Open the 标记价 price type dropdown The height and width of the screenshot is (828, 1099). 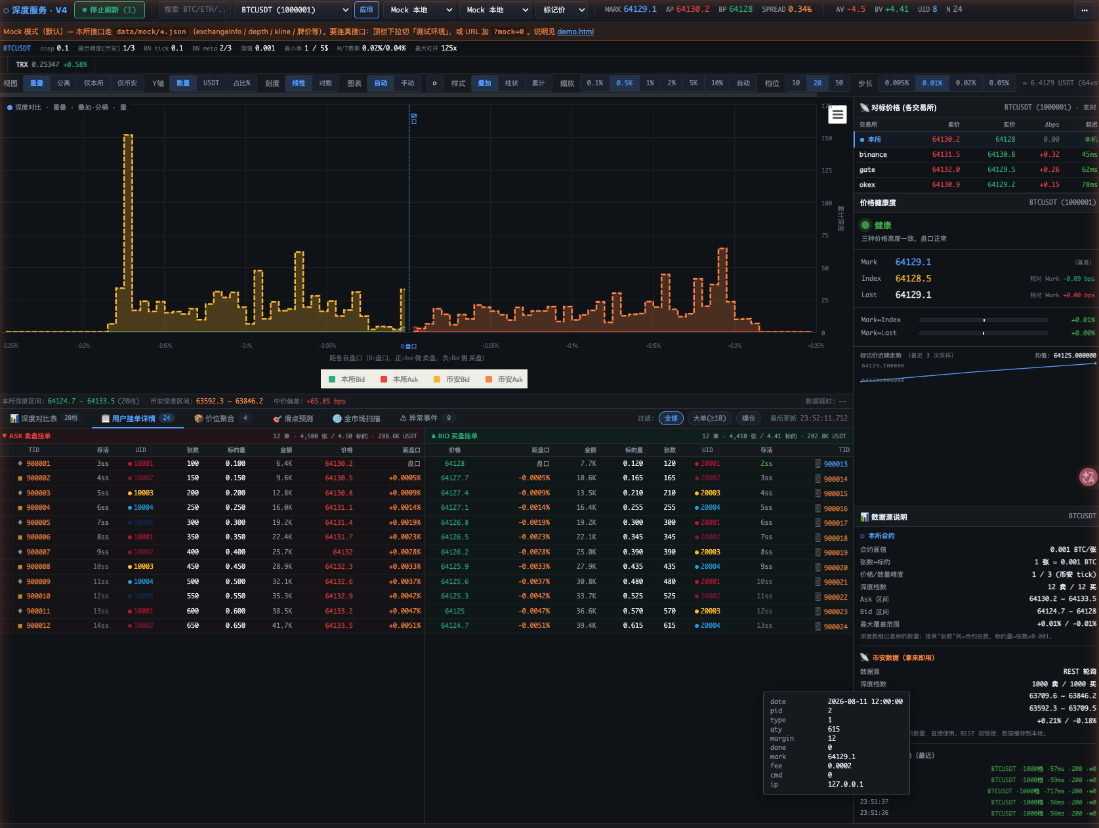pos(562,10)
